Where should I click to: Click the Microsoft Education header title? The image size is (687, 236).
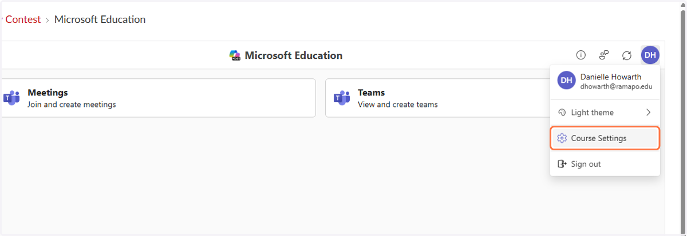(x=294, y=55)
